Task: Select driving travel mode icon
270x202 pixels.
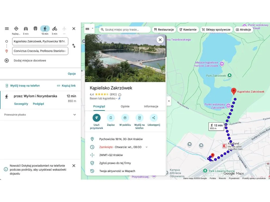Action: click(x=26, y=29)
